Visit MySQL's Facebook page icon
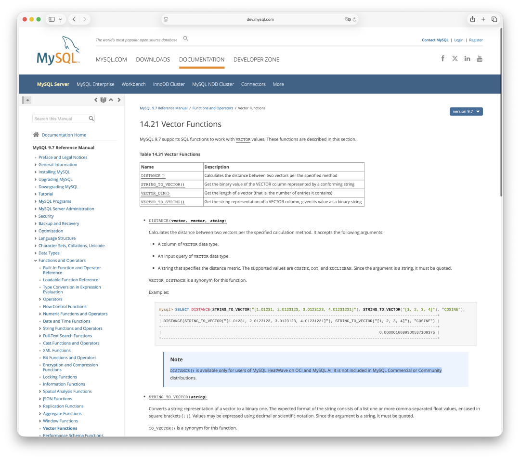 tap(442, 59)
